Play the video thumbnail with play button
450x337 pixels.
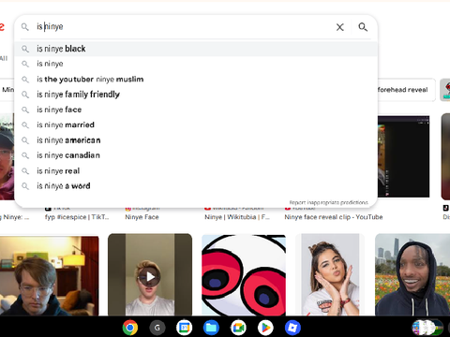tap(150, 276)
